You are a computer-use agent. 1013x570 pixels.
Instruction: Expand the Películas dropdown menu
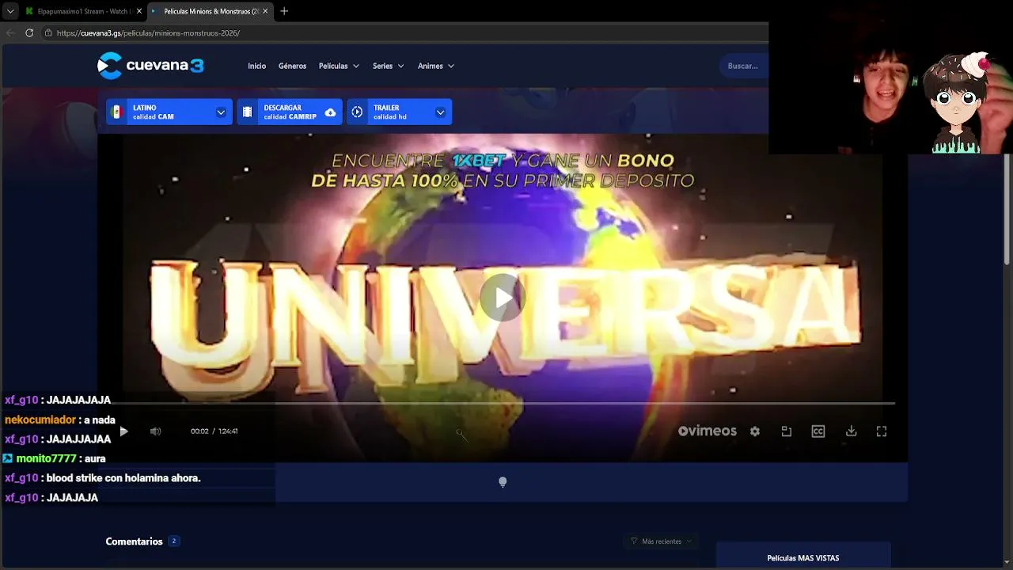[x=339, y=66]
